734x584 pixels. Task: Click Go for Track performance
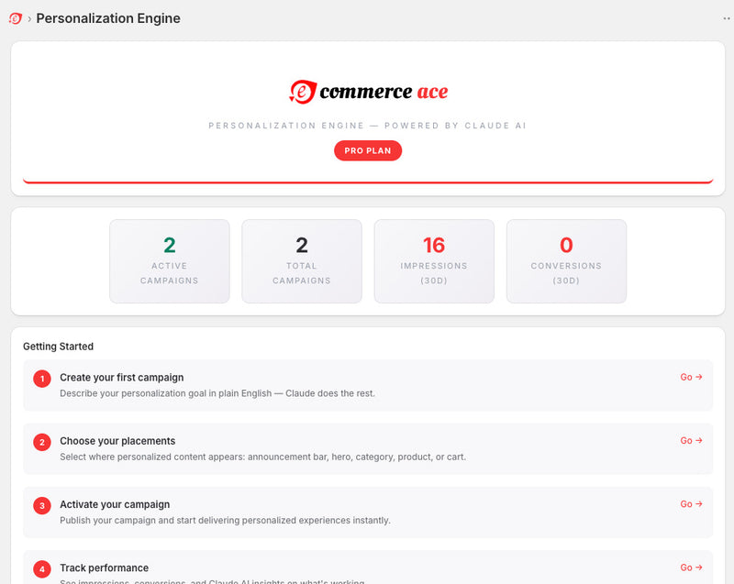click(x=692, y=567)
